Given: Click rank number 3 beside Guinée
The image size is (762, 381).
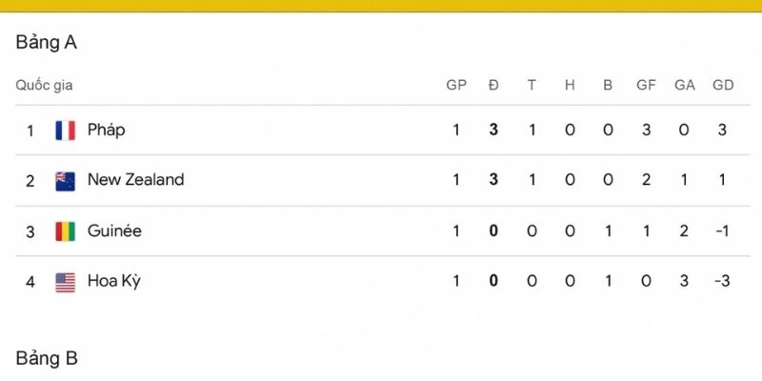Looking at the screenshot, I should tap(30, 231).
